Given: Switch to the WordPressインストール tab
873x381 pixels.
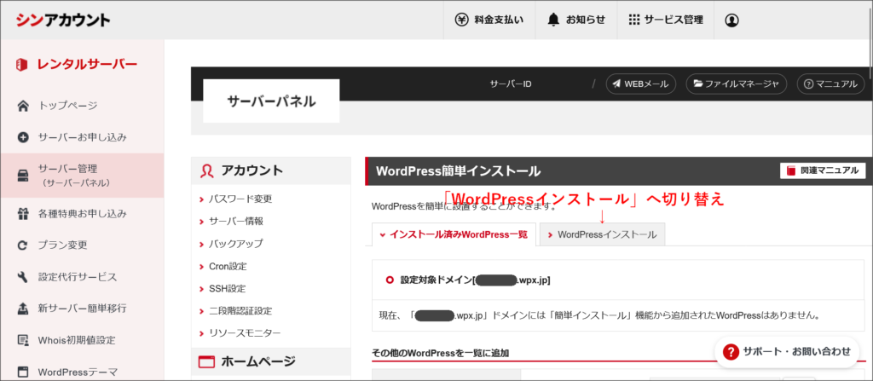Looking at the screenshot, I should click(x=603, y=235).
